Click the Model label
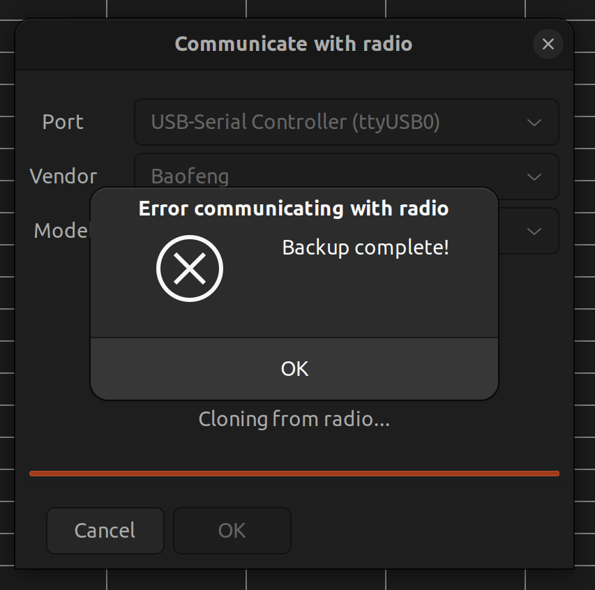 click(61, 231)
